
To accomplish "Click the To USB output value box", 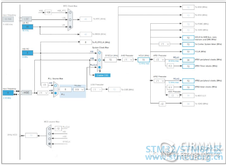I will click(115, 89).
